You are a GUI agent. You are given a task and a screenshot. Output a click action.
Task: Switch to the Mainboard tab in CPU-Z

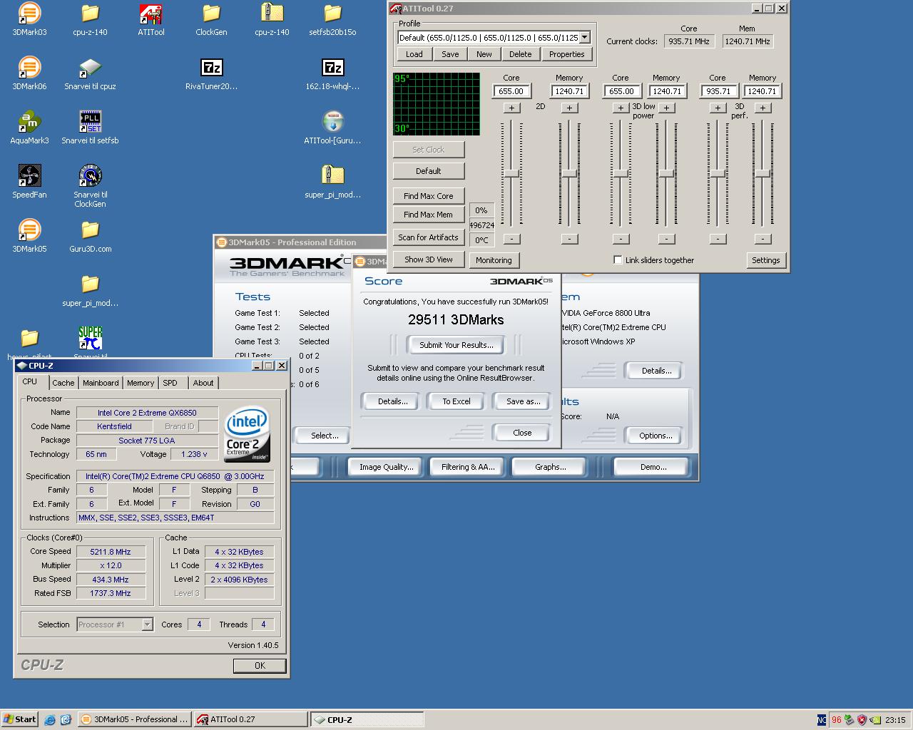point(101,383)
